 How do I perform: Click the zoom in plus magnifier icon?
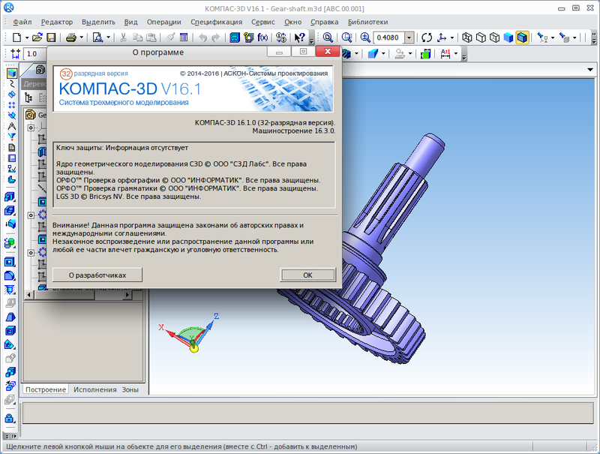365,38
